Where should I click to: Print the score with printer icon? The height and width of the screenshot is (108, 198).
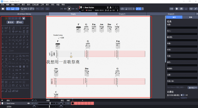tap(47, 9)
